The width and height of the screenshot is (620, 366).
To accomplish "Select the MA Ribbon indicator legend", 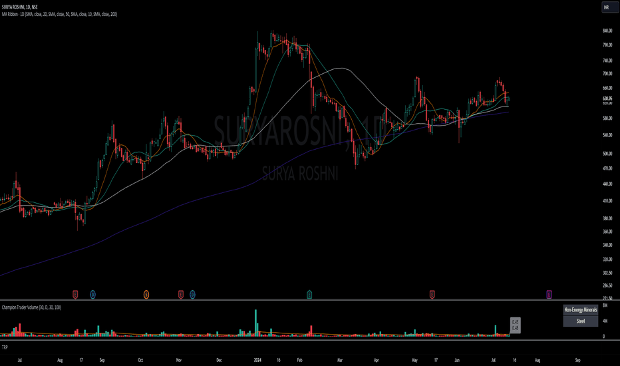I will click(59, 14).
